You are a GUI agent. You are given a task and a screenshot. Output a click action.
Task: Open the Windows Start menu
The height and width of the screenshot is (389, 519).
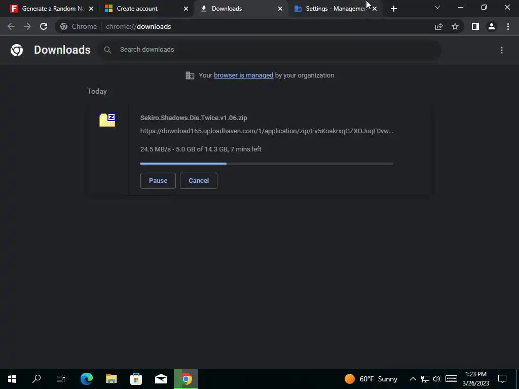[12, 379]
